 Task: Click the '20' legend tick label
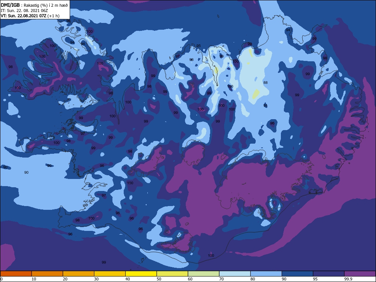point(65,279)
